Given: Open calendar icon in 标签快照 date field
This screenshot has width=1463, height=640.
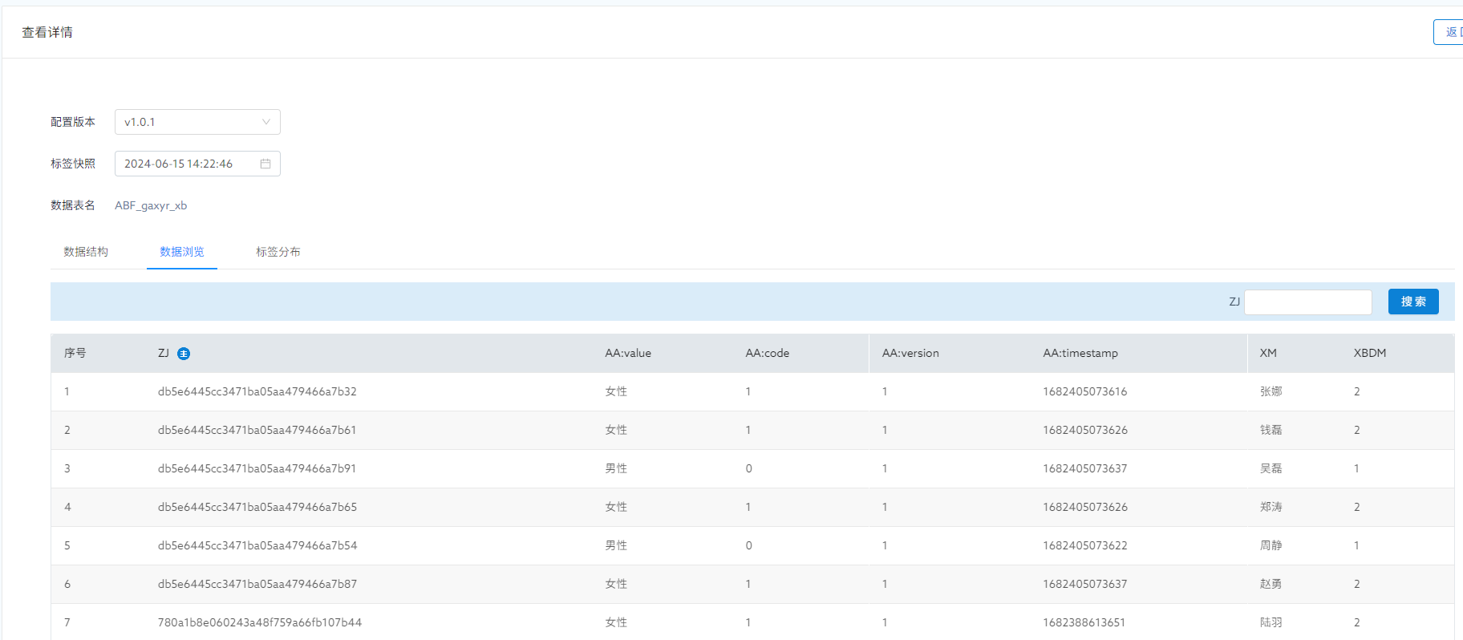Looking at the screenshot, I should coord(265,164).
